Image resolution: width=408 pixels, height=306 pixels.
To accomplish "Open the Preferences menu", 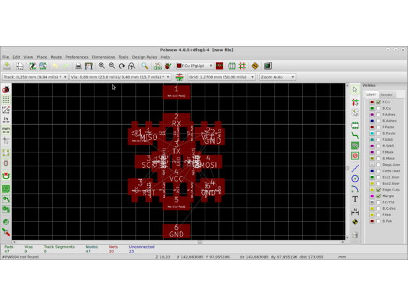I will [76, 57].
